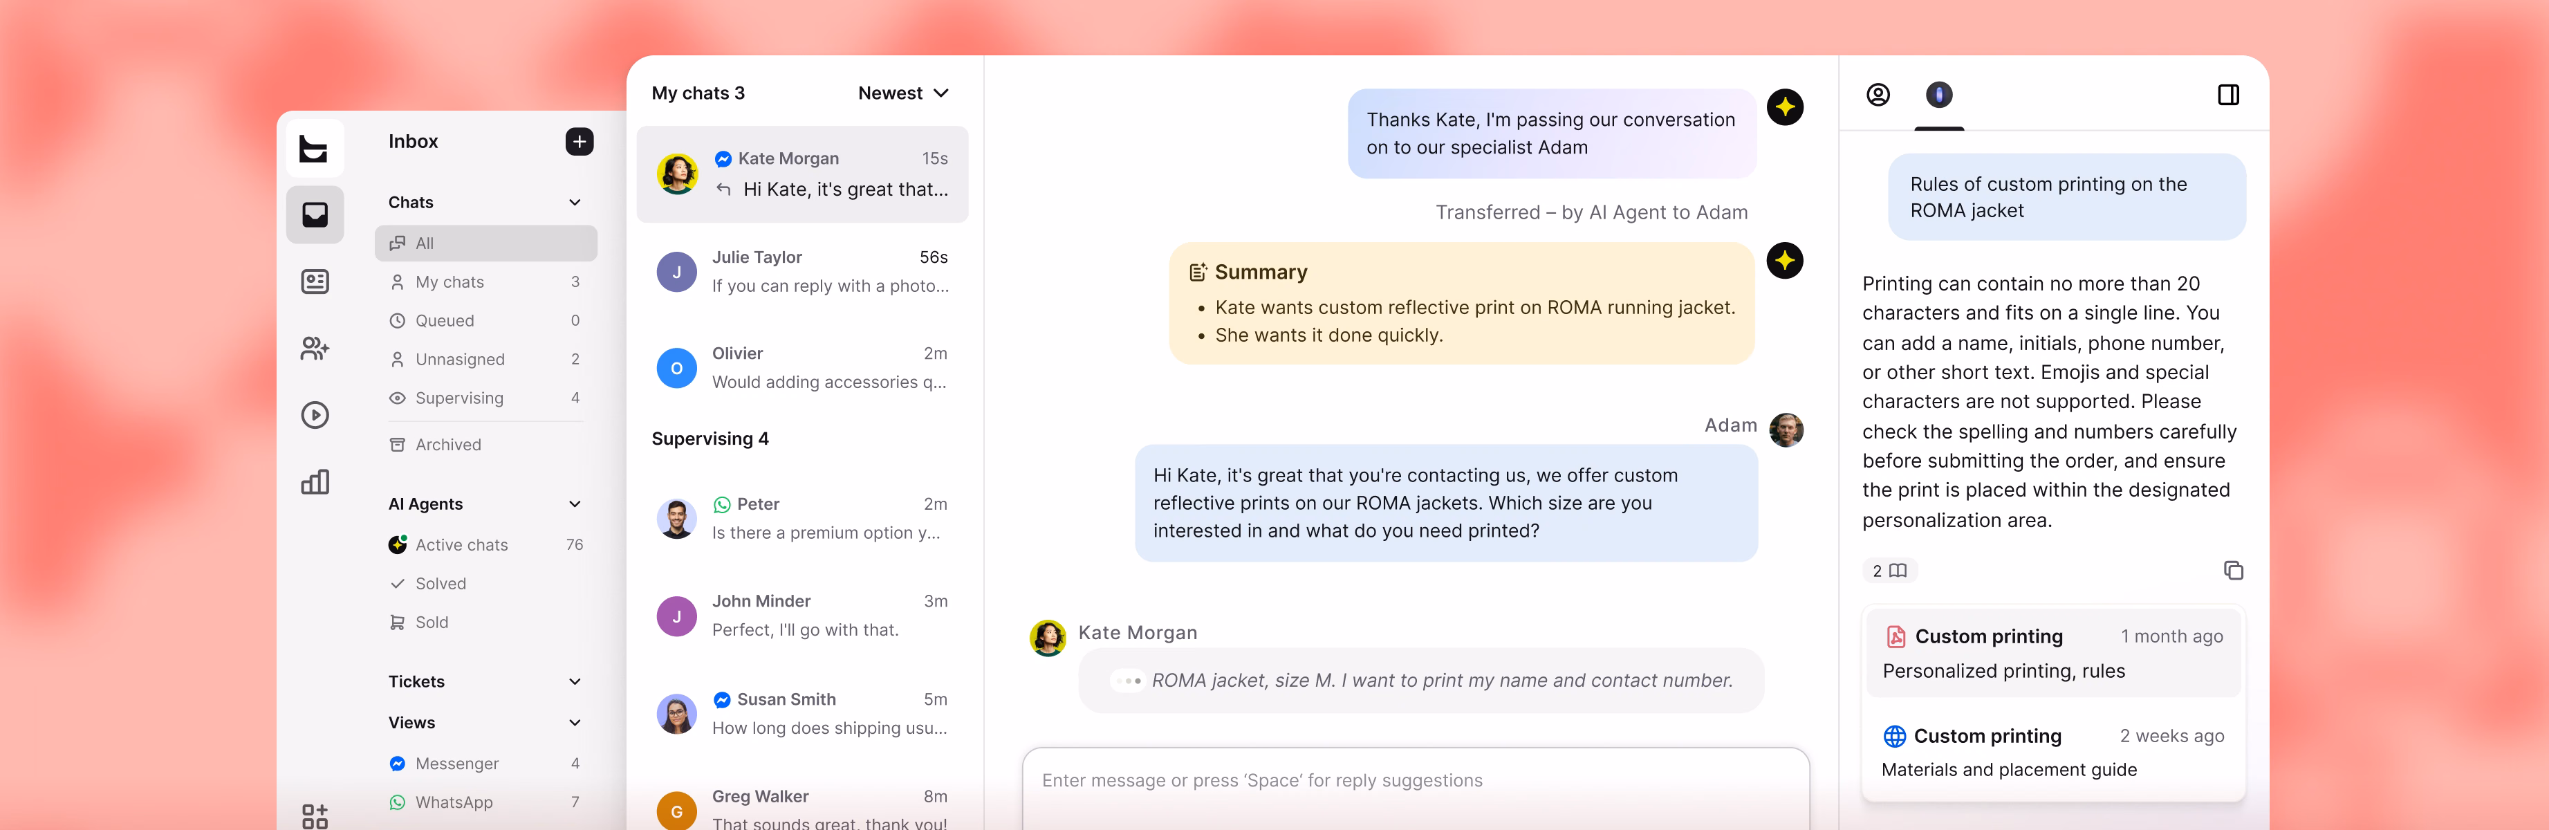Expand the Tickets section chevron
2549x830 pixels.
575,681
